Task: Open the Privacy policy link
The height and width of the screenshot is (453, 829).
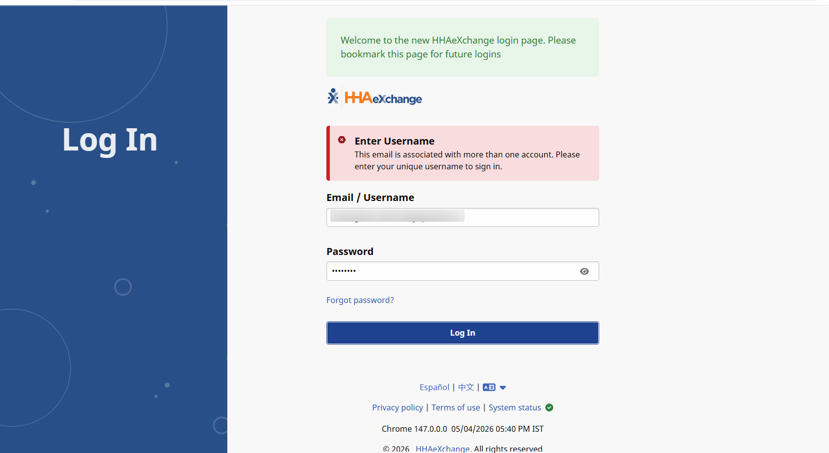Action: pos(398,407)
